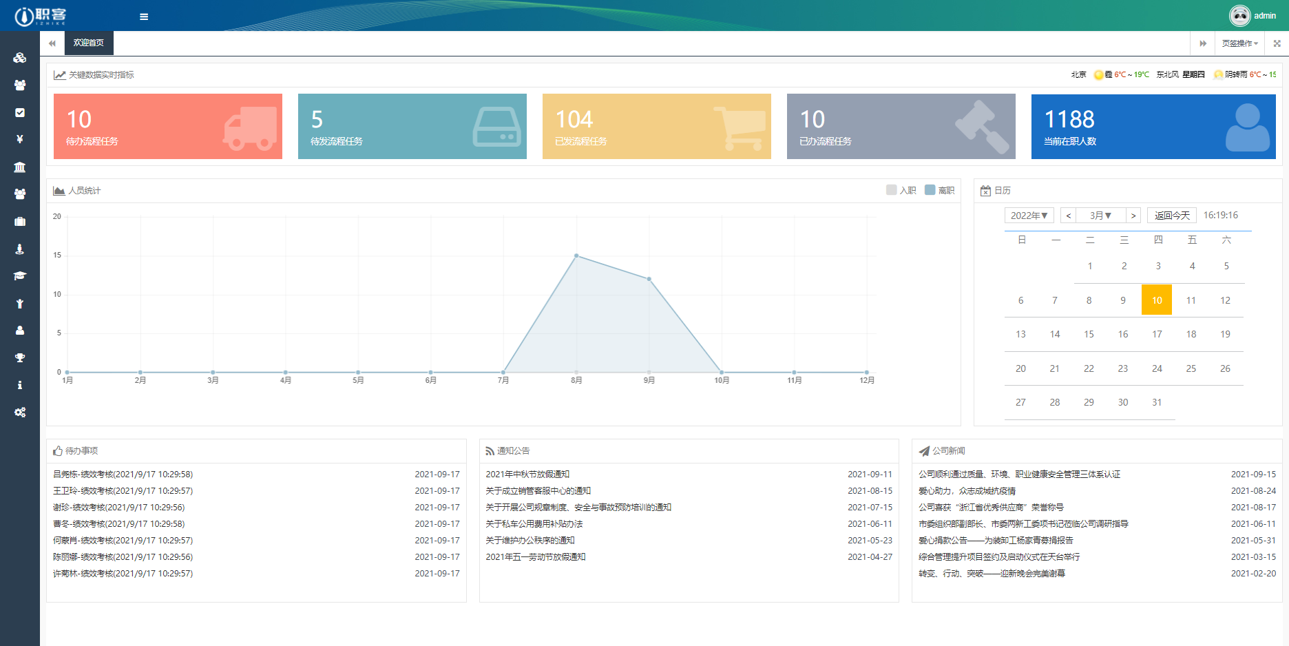The width and height of the screenshot is (1289, 646).
Task: Toggle 入职 series in chart legend
Action: (x=901, y=190)
